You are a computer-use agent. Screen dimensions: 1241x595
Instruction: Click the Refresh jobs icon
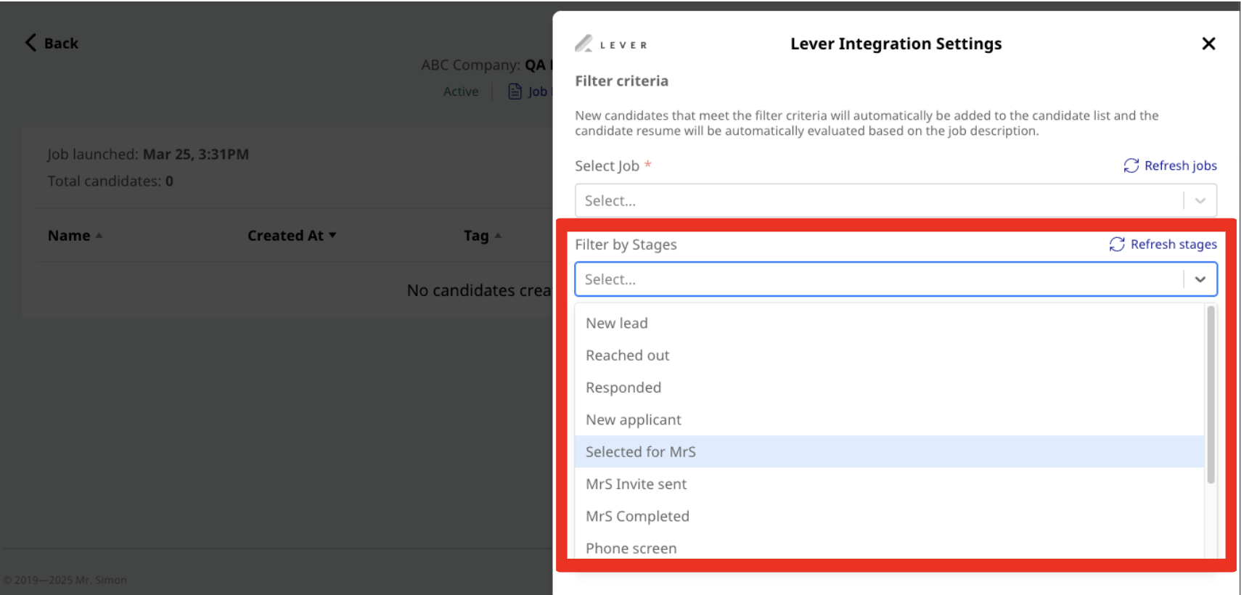coord(1131,165)
